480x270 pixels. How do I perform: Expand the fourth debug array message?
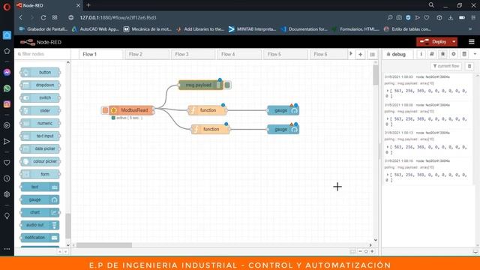coord(388,175)
